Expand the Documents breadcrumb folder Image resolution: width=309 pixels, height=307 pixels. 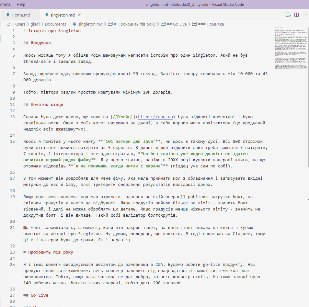[x=55, y=24]
